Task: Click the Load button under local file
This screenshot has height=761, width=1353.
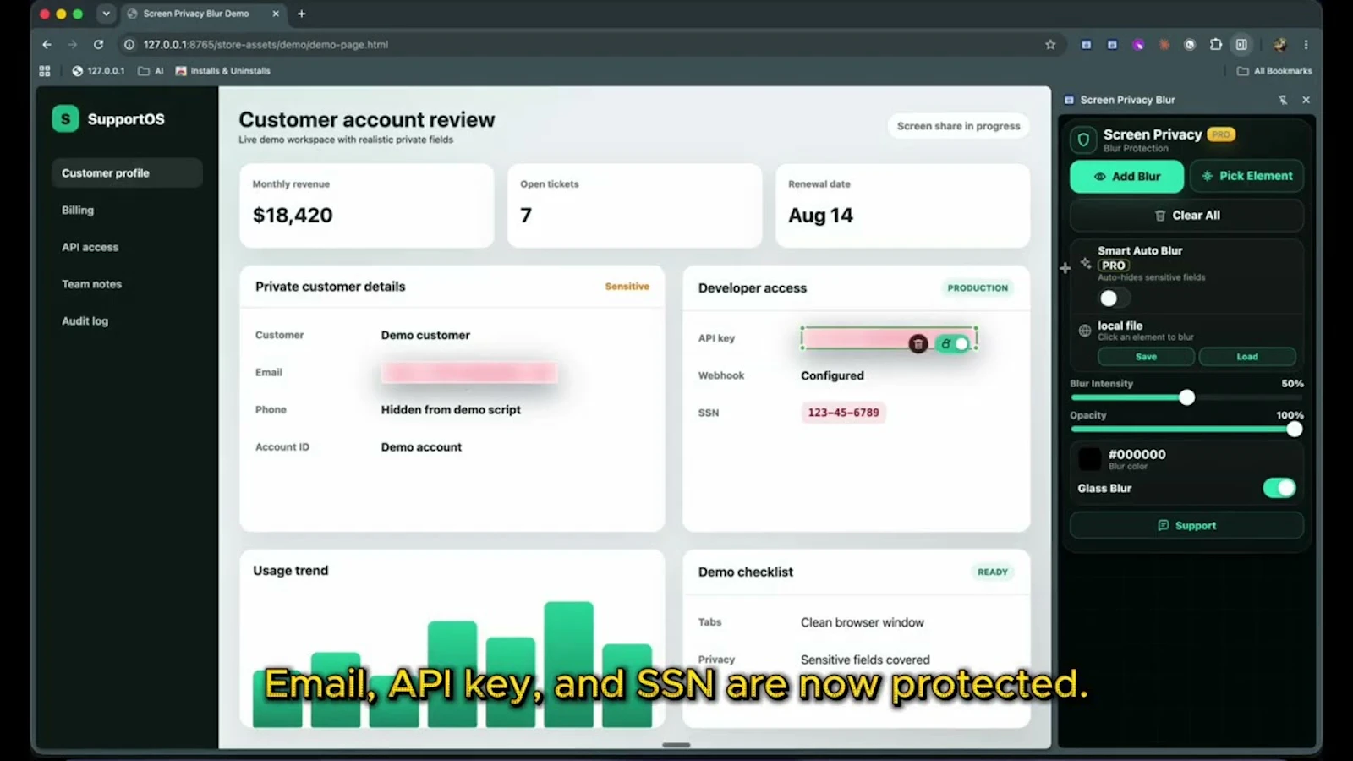Action: (1247, 357)
